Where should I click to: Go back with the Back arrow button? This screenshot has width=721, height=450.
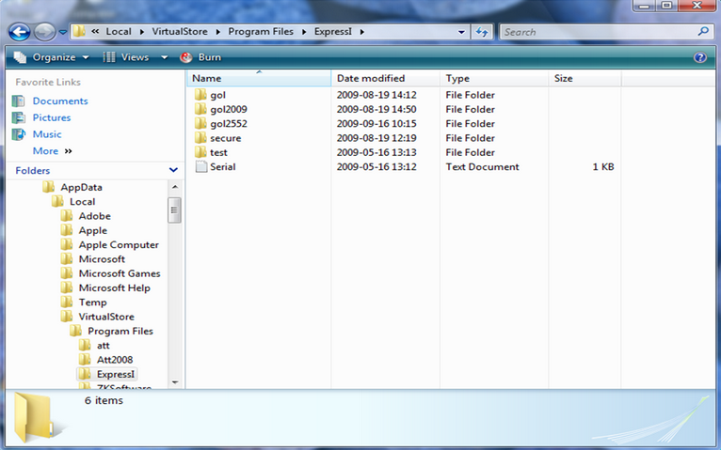coord(20,32)
